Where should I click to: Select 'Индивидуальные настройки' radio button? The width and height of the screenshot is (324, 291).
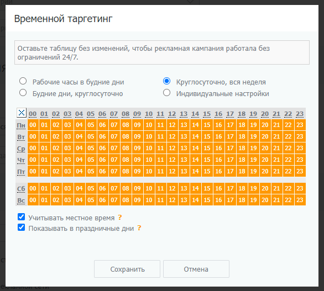tap(167, 93)
